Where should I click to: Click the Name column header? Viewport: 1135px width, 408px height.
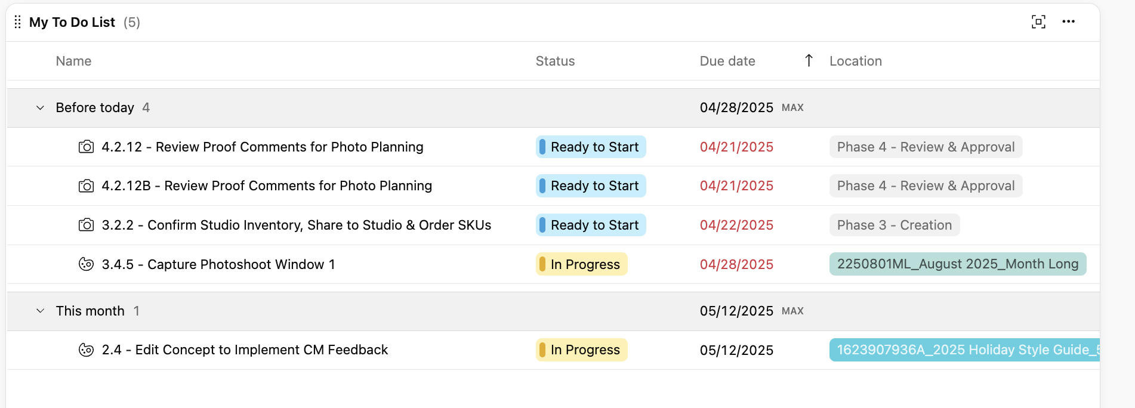coord(73,61)
